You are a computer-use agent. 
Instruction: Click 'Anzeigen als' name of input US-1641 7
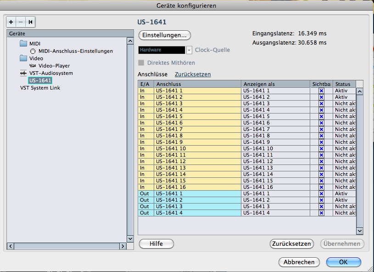click(x=275, y=130)
